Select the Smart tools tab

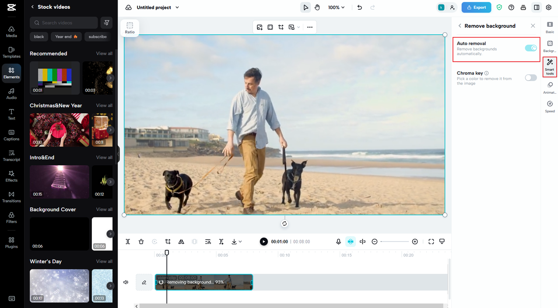(550, 67)
